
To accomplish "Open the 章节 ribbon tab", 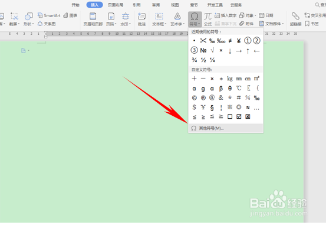I will pos(194,5).
